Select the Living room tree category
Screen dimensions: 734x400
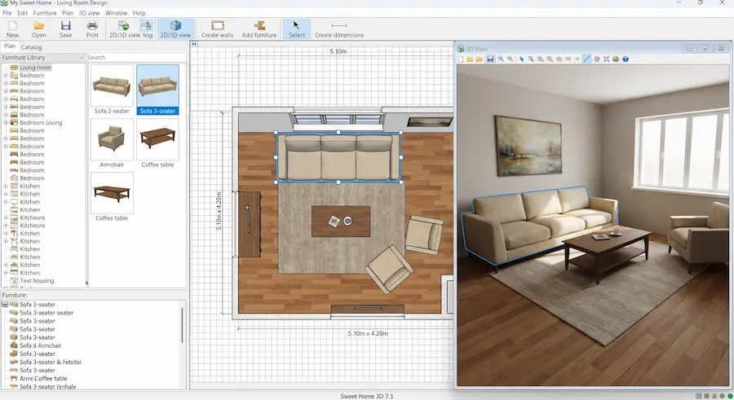(x=35, y=68)
